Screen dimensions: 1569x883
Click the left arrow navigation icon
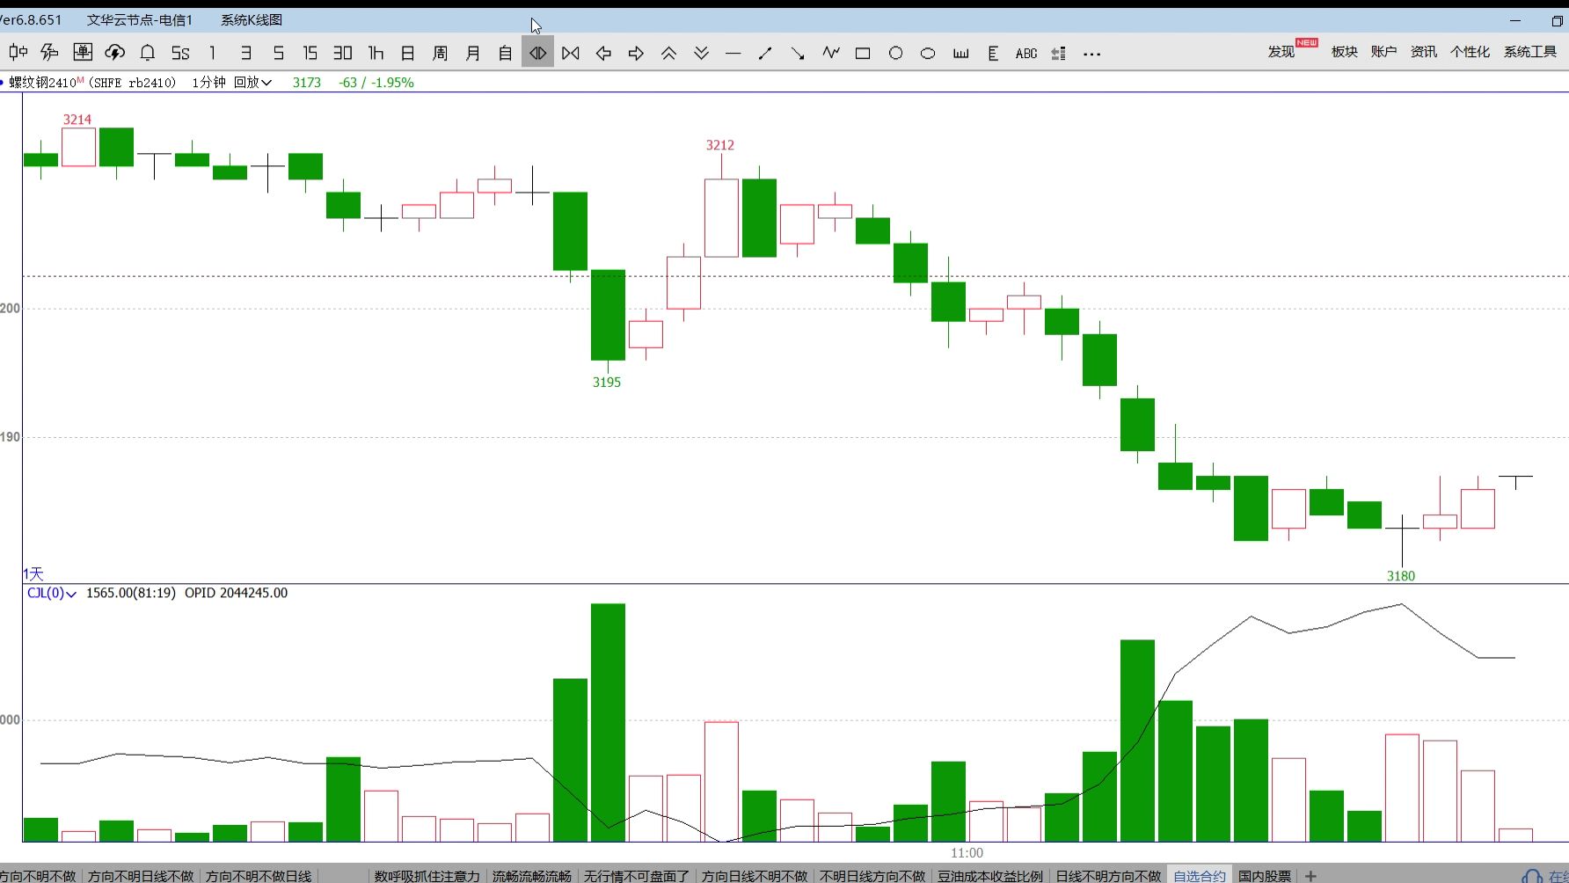603,54
